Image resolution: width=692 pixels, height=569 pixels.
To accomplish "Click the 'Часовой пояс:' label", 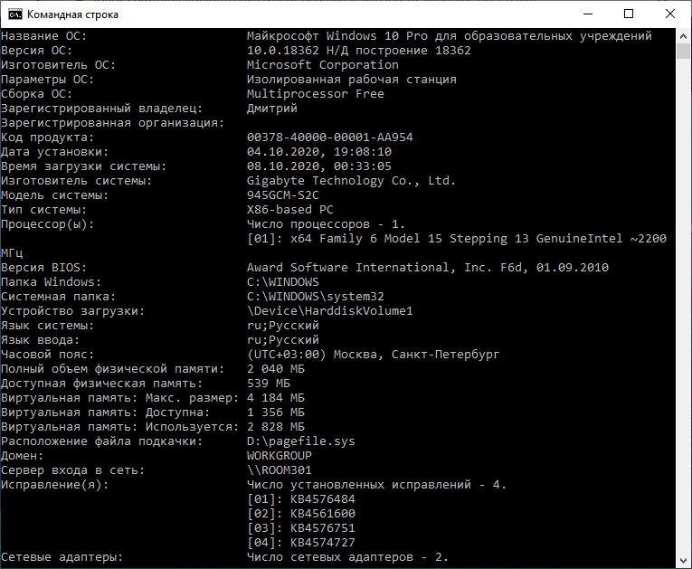I will tap(48, 355).
